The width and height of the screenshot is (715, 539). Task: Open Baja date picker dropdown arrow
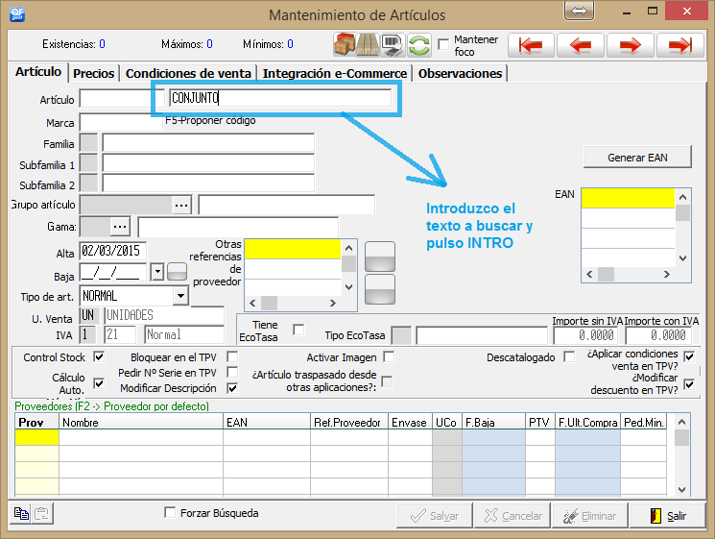coord(157,272)
